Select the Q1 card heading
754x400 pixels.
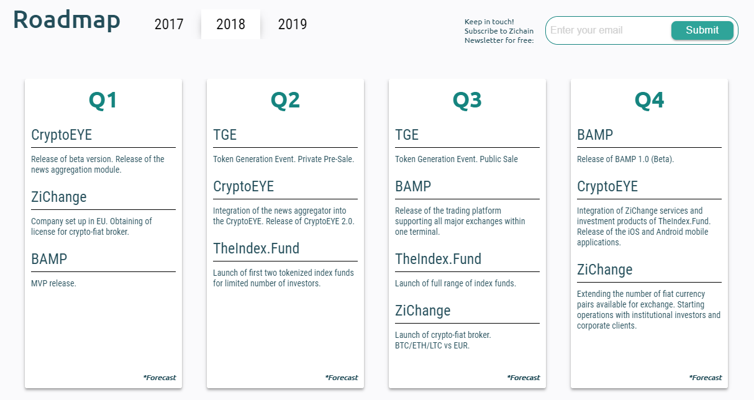[103, 100]
